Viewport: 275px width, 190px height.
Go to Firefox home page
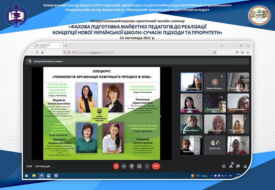pos(42,52)
